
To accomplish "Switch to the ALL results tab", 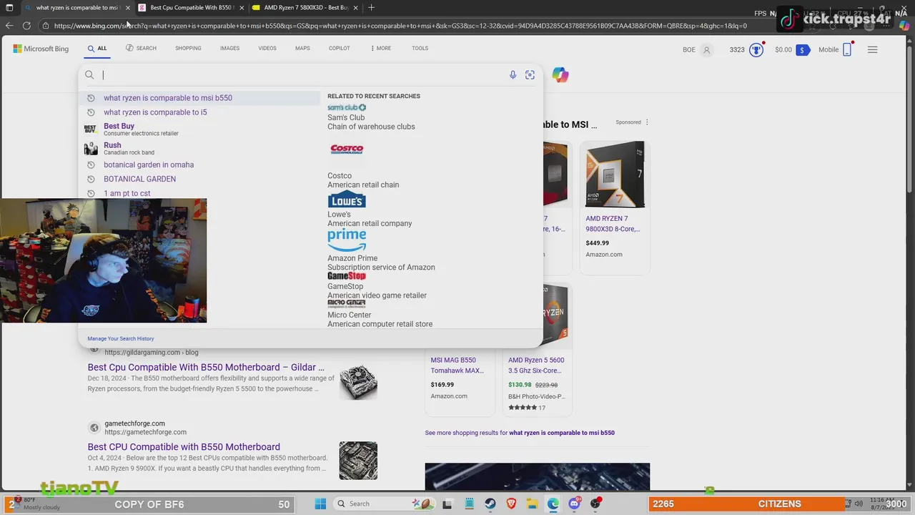I will [x=97, y=49].
